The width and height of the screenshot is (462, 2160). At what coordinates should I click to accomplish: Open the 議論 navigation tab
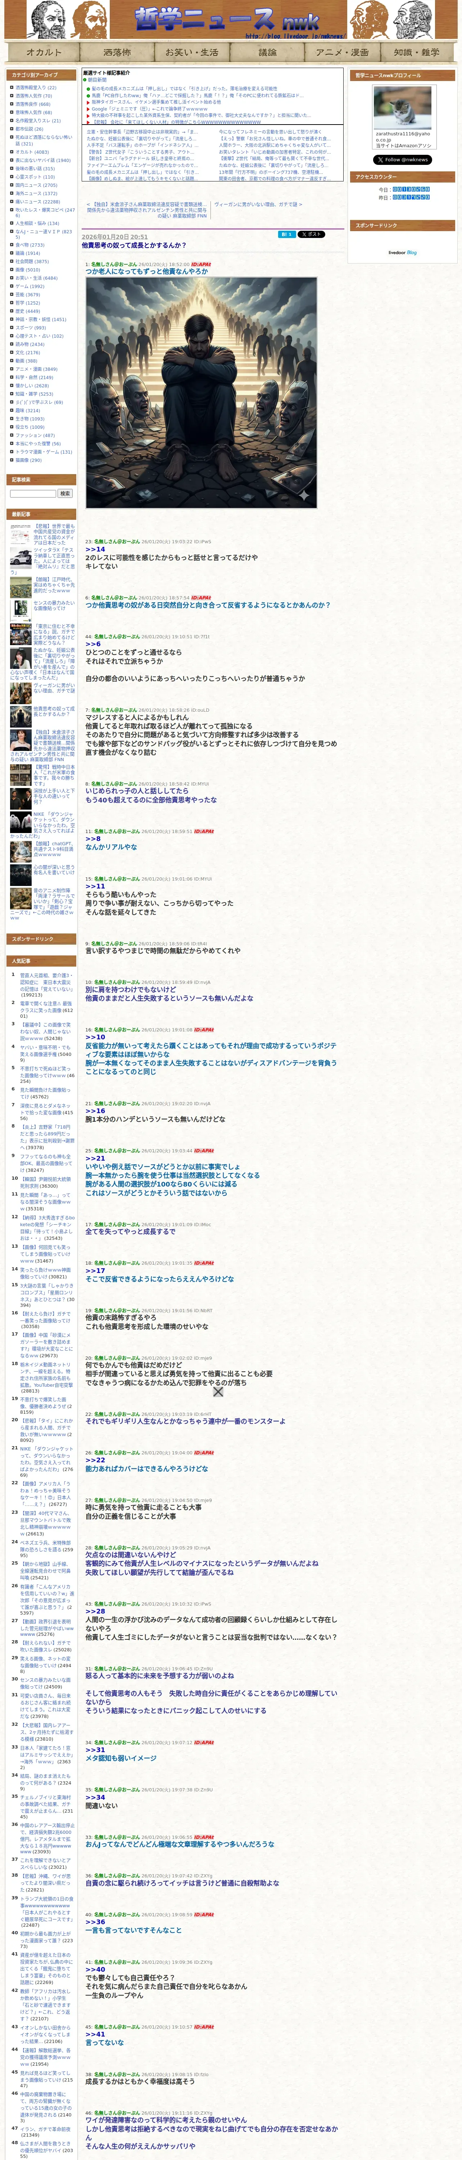pos(267,52)
